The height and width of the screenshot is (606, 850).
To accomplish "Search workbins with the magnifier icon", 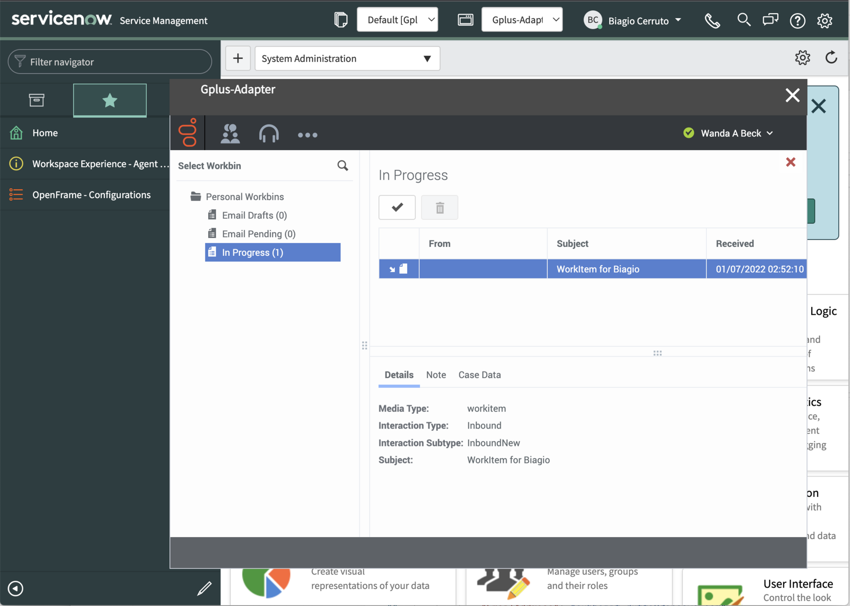I will (343, 166).
